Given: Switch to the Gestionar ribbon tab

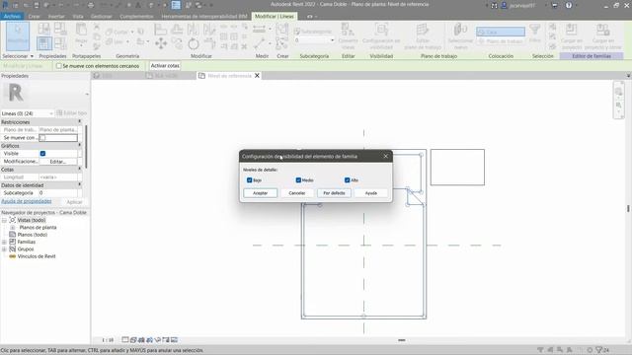Looking at the screenshot, I should (x=101, y=17).
